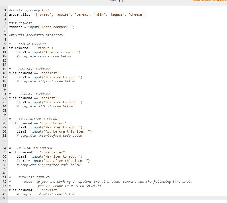Click the word 'cheese' in the list
The width and height of the screenshot is (227, 203).
136,14
